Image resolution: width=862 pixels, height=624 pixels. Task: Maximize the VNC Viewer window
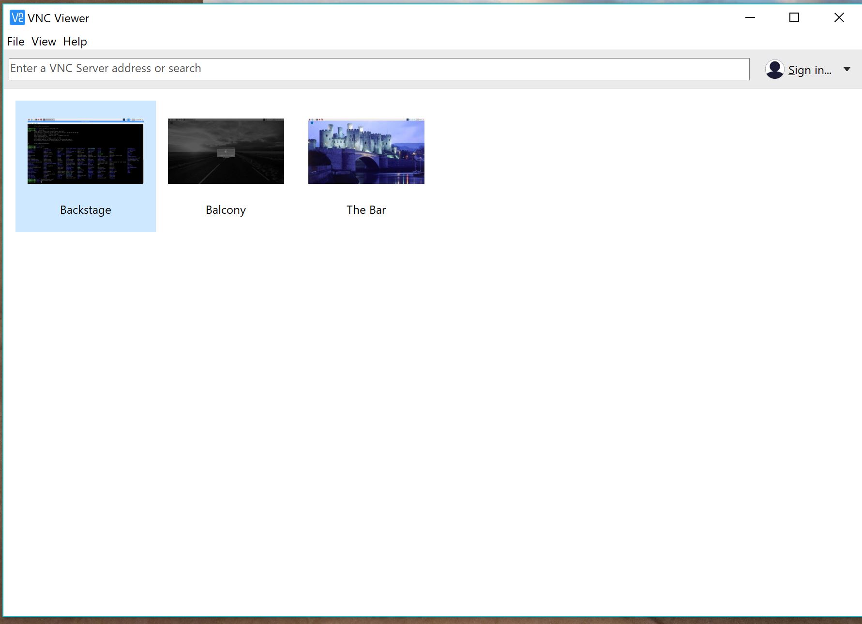pos(794,18)
